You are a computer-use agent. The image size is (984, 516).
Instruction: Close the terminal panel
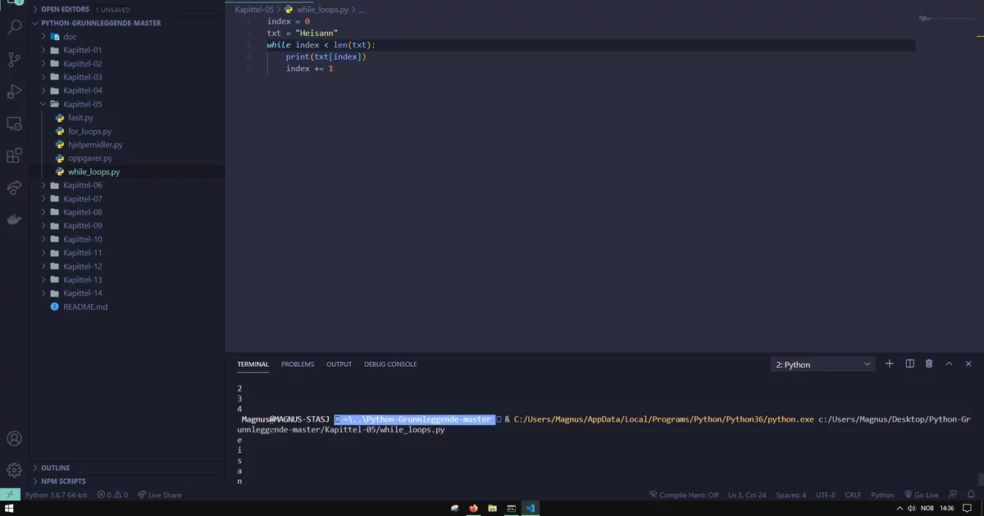coord(968,364)
